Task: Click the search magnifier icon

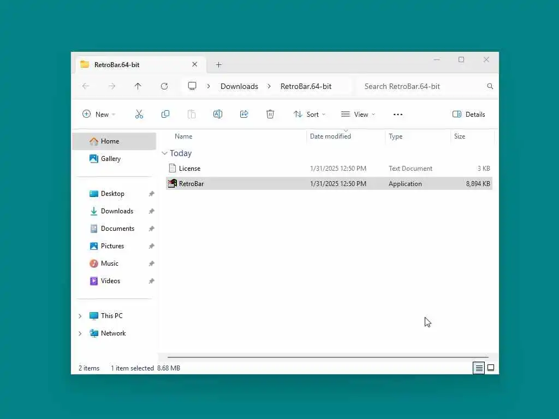Action: click(490, 86)
